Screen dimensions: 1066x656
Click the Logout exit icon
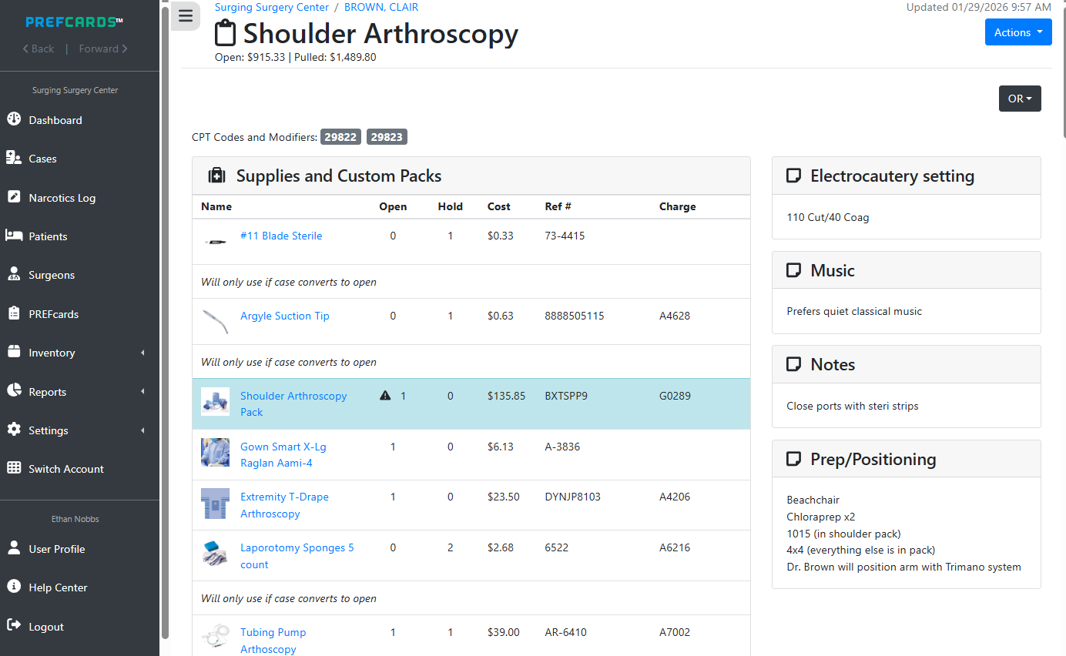[x=14, y=626]
